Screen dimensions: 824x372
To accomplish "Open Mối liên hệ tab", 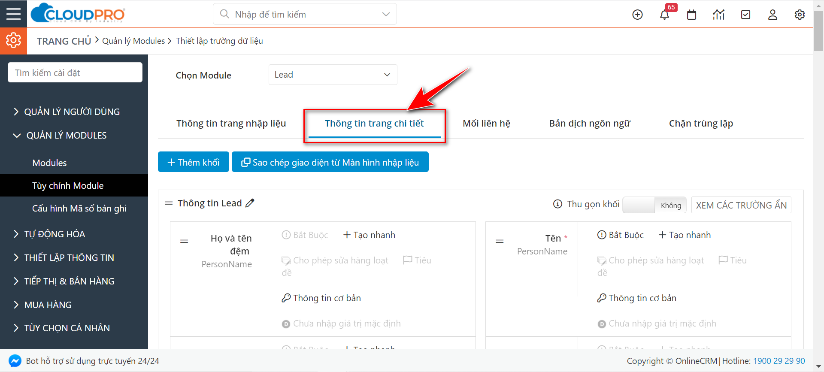I will pos(486,124).
